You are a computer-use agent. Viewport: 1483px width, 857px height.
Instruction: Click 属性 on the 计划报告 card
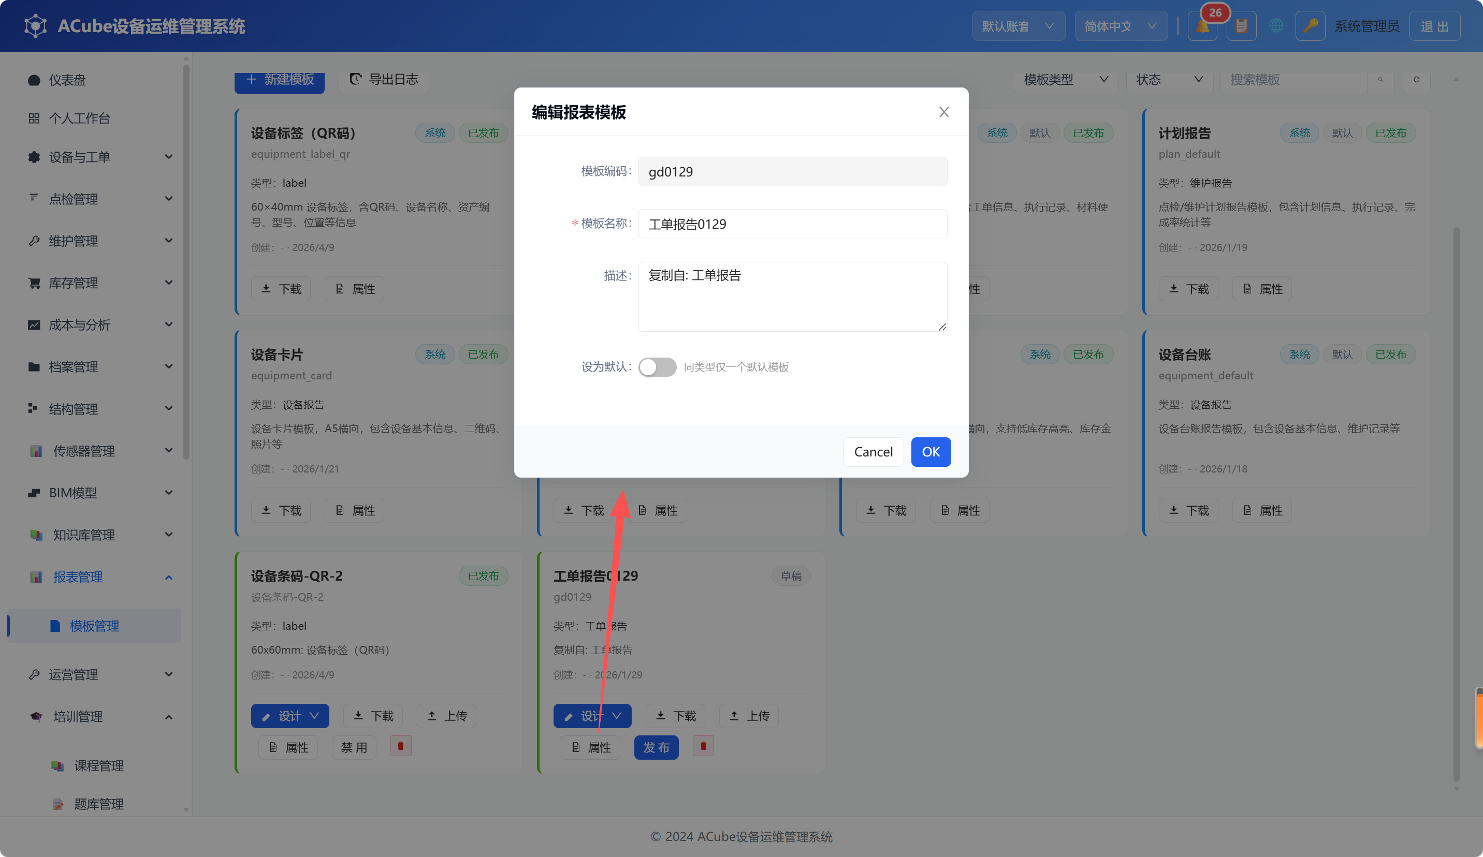(1262, 289)
